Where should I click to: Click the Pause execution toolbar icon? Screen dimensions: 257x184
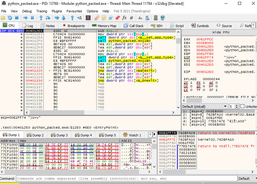tap(33, 18)
